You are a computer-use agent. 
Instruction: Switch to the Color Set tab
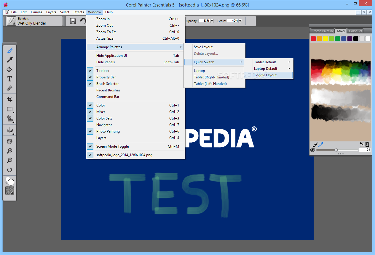pos(355,31)
